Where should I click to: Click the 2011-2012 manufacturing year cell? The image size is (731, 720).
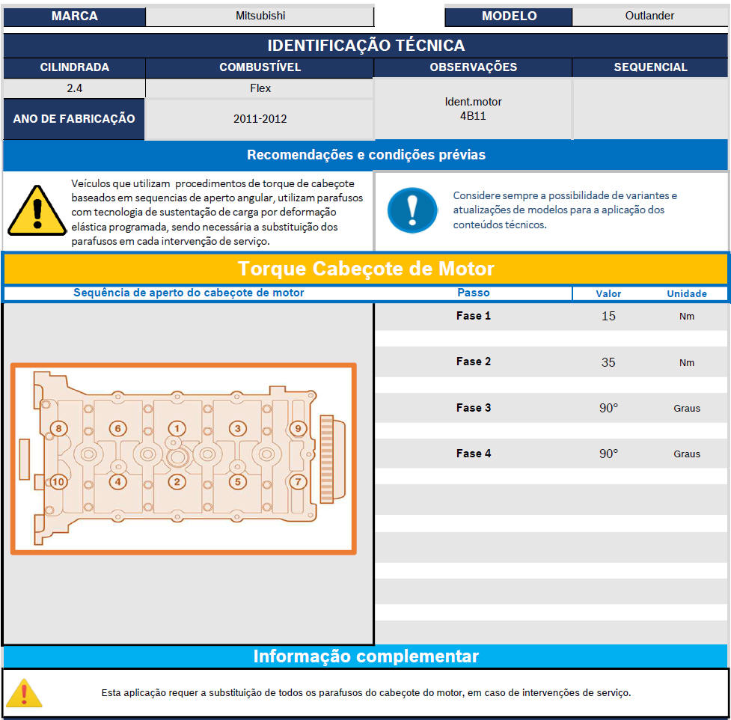[260, 119]
